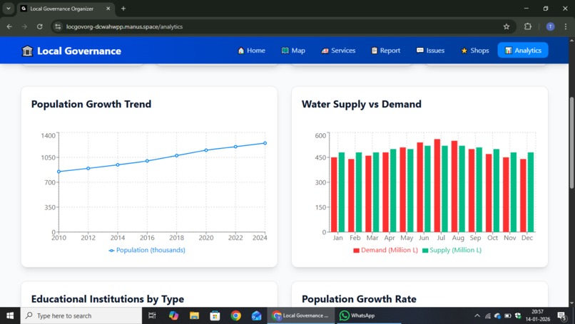This screenshot has height=324, width=575.
Task: Open the Windows Start menu
Action: (10, 315)
